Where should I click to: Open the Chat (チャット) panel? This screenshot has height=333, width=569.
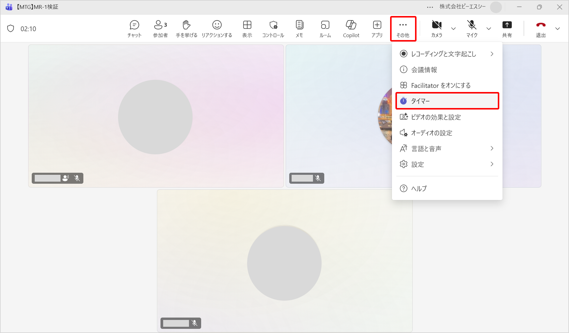(134, 29)
